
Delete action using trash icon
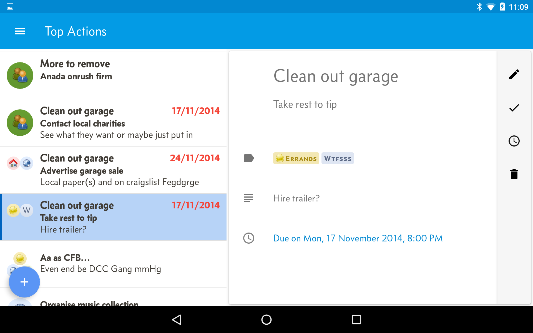pyautogui.click(x=514, y=174)
